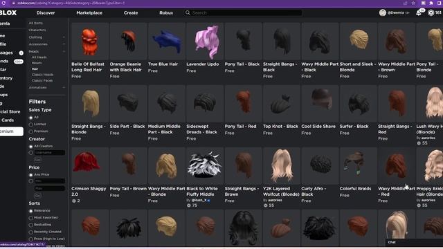Image resolution: width=443 pixels, height=249 pixels.
Task: Open the Sideswept Dreads - Black title
Action: (x=201, y=129)
